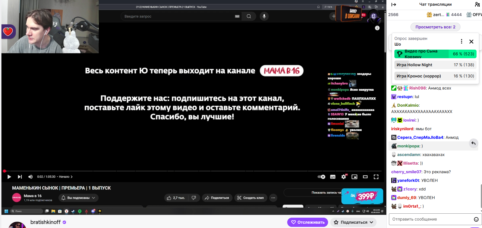Close the completed poll panel
This screenshot has width=482, height=228.
point(471,41)
